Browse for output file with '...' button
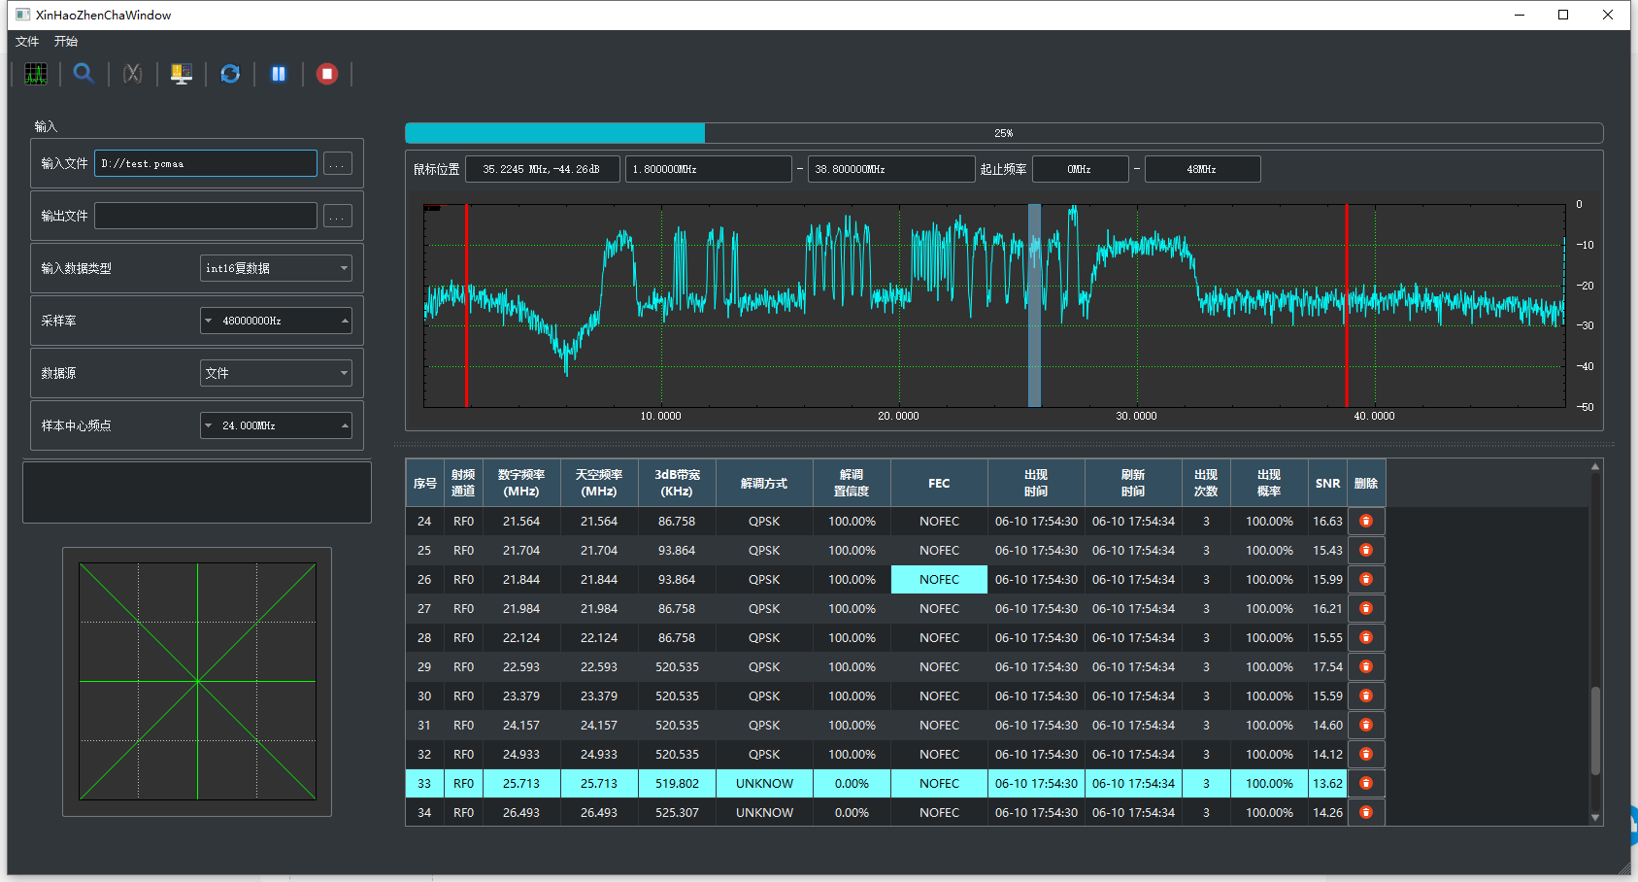1638x882 pixels. pos(337,217)
